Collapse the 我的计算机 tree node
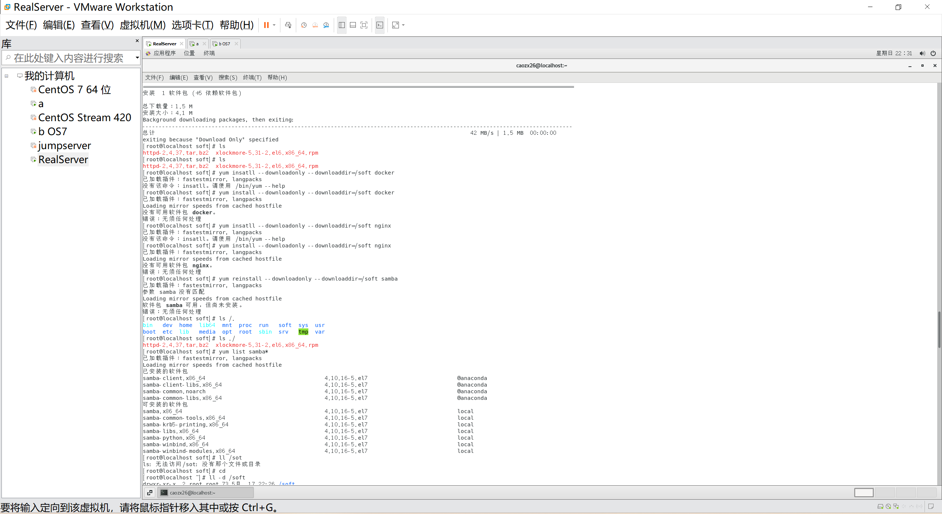Viewport: 942px width, 514px height. point(7,76)
